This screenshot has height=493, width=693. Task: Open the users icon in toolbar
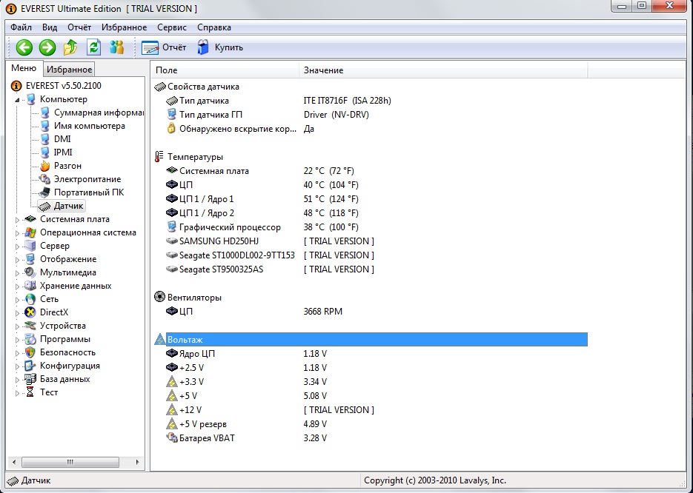coord(116,47)
